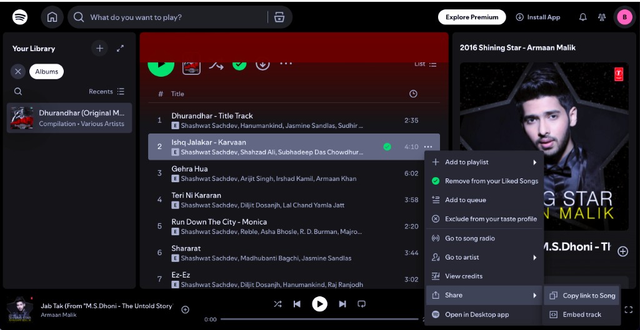Skip to previous track
This screenshot has height=330, width=640.
297,304
